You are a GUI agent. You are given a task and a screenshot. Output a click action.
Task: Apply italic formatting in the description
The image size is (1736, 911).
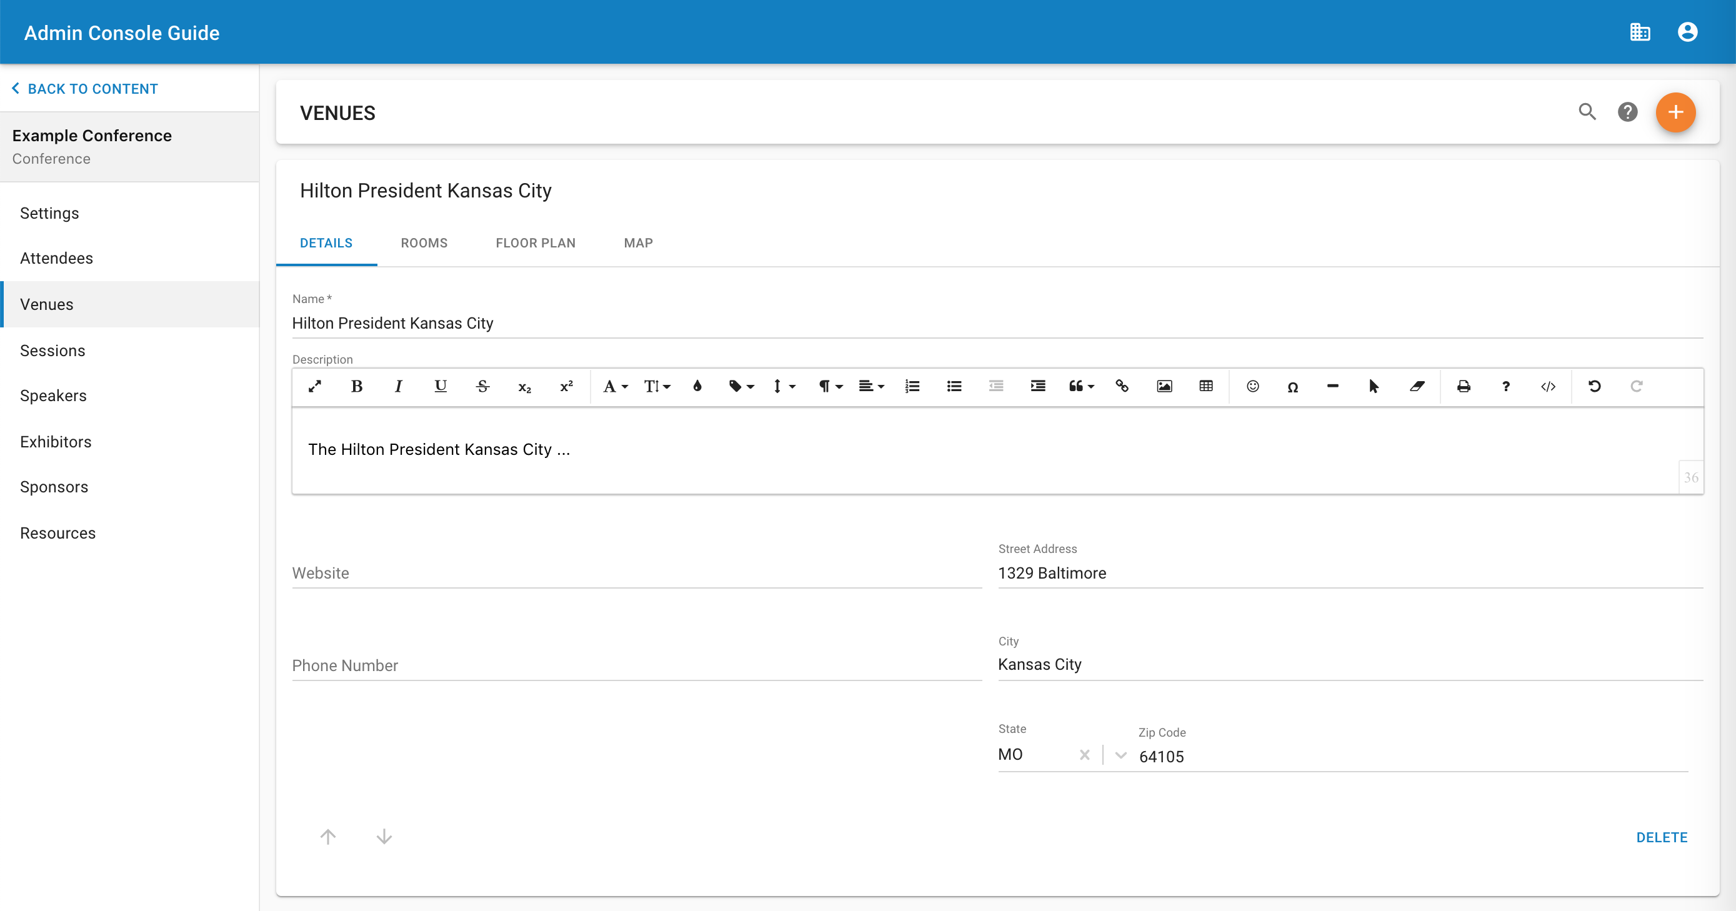(x=398, y=387)
